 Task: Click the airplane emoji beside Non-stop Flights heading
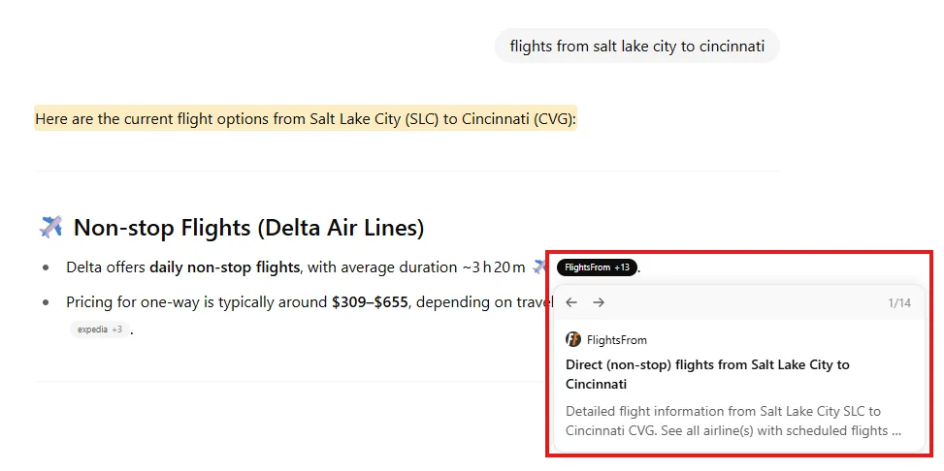tap(50, 228)
